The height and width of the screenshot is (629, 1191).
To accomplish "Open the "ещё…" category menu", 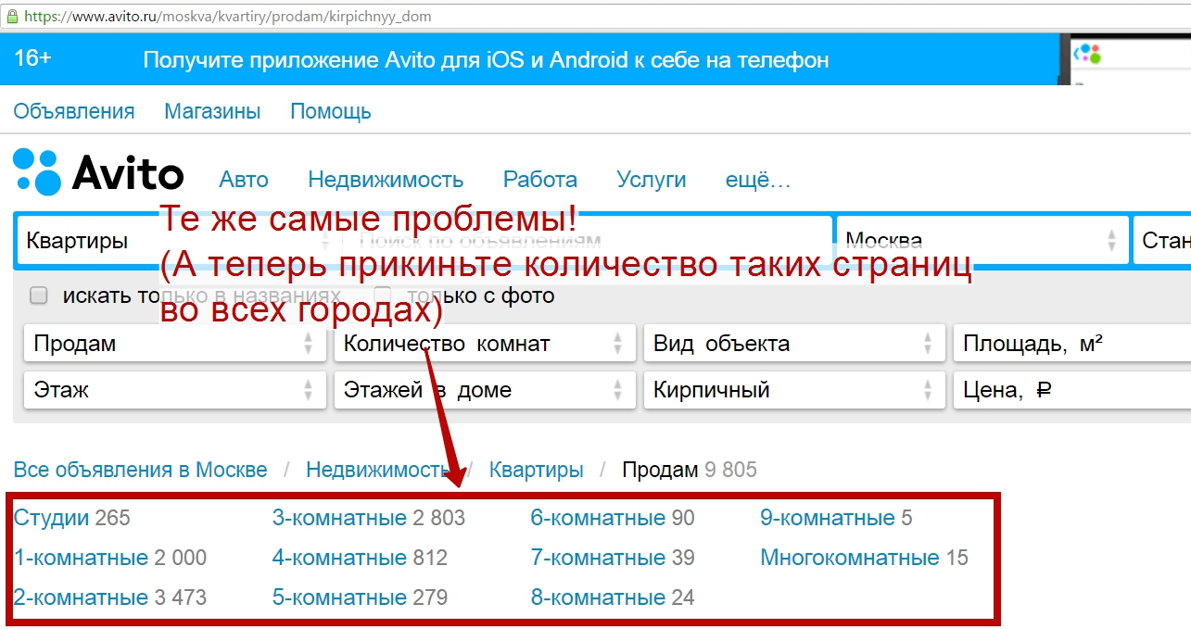I will pos(757,179).
